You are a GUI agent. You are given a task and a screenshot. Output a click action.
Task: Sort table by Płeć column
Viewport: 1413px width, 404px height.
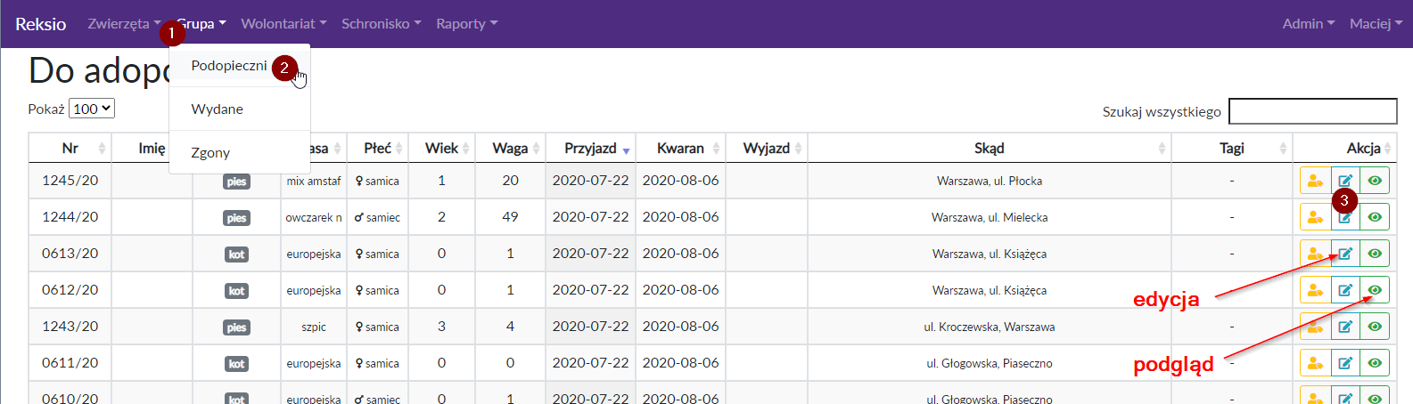[377, 148]
